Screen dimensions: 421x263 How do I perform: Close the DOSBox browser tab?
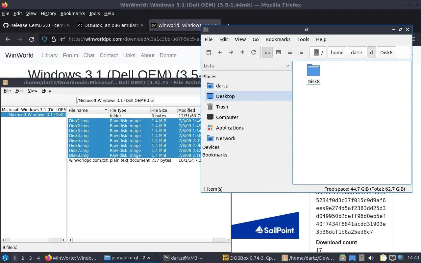point(142,25)
